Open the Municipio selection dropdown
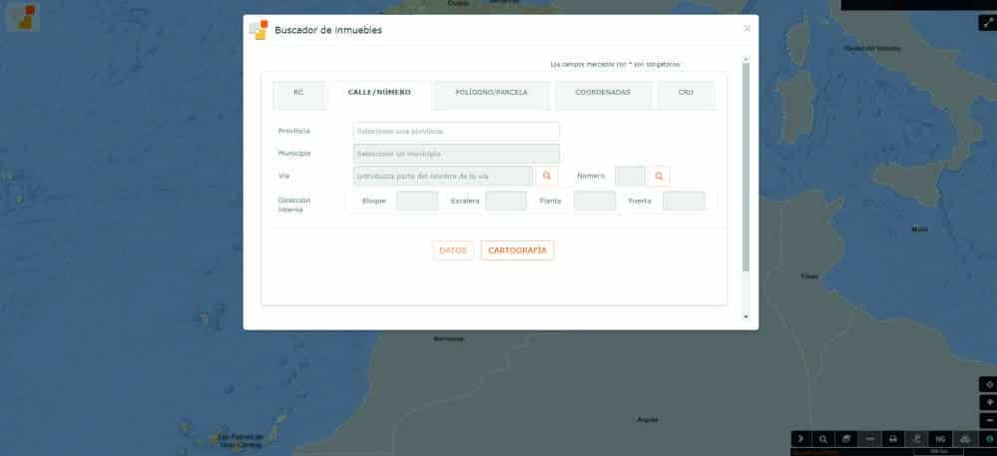 tap(456, 154)
